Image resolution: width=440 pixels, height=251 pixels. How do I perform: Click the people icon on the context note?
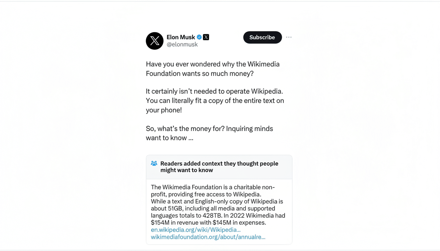pyautogui.click(x=154, y=163)
